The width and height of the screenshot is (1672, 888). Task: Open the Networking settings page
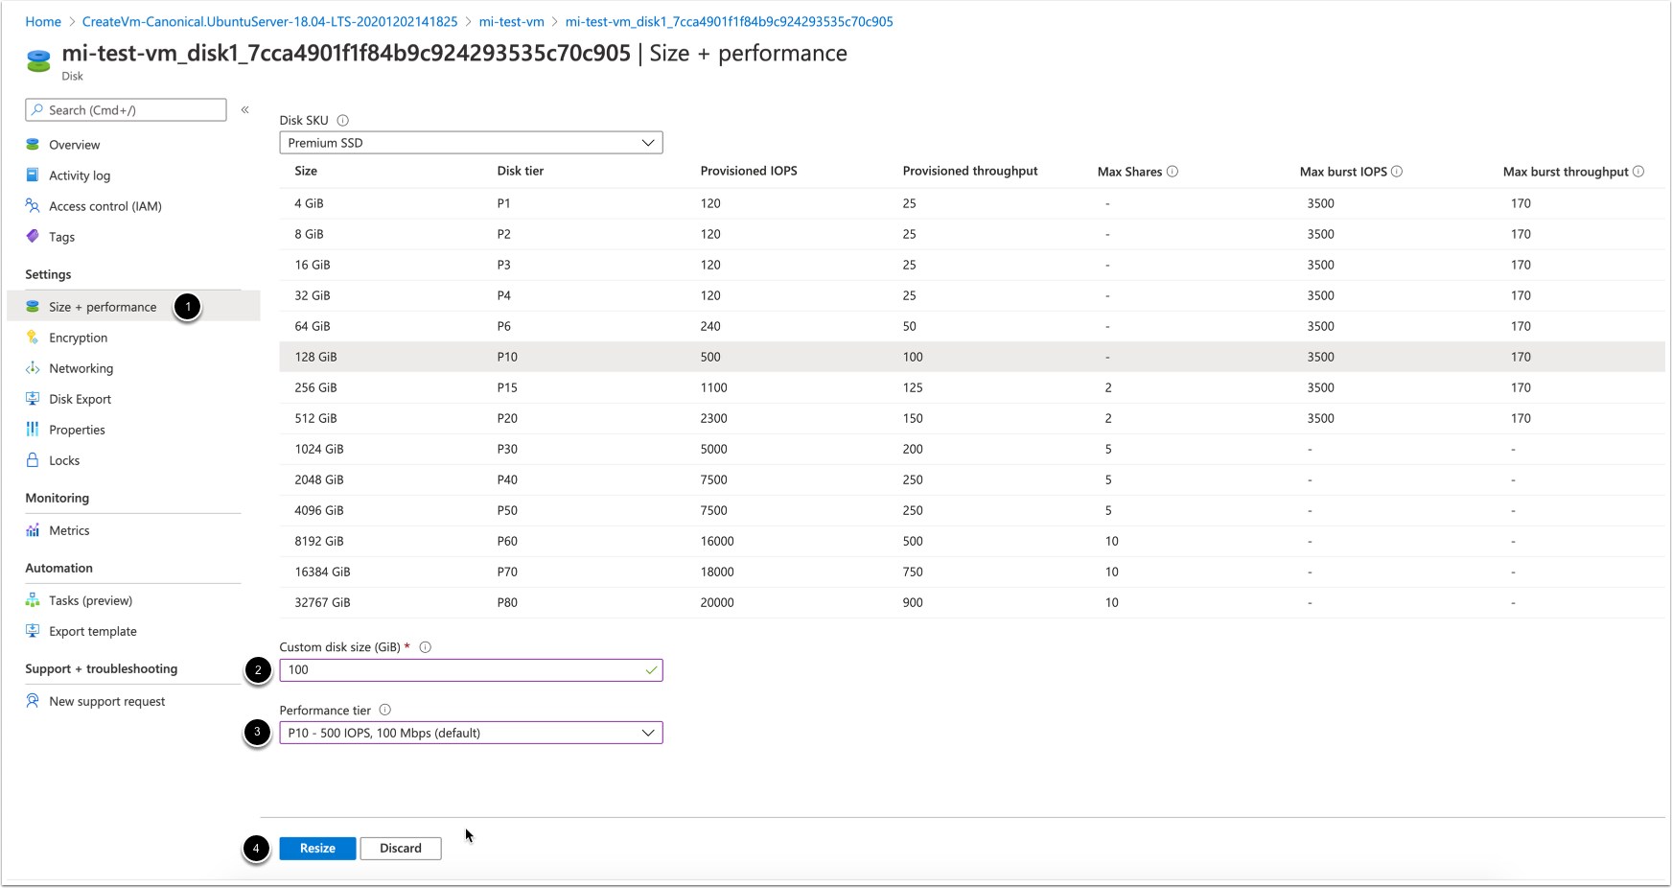pyautogui.click(x=81, y=368)
